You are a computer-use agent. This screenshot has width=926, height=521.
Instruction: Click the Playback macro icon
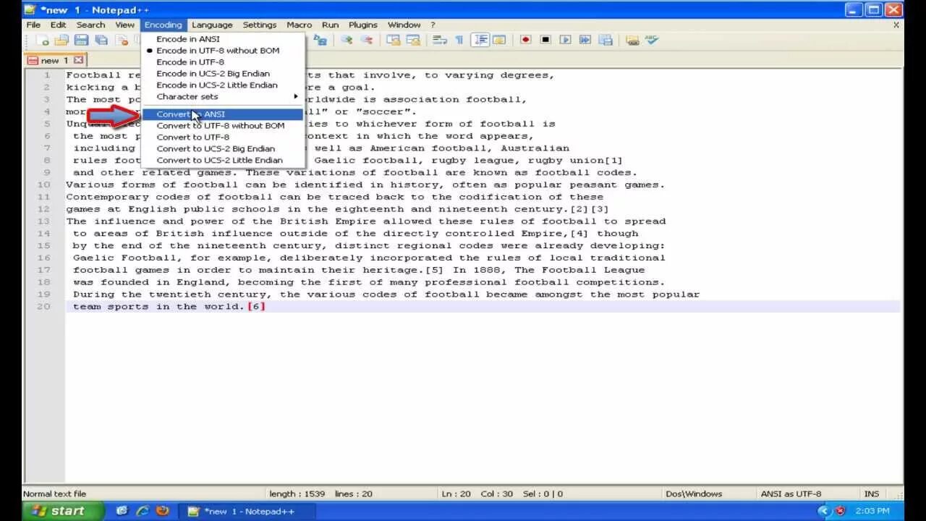tap(566, 40)
